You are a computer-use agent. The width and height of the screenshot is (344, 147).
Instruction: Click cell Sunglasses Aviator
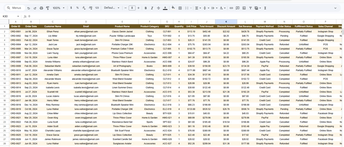click(x=122, y=143)
